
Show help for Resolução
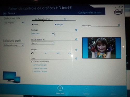click(76, 30)
